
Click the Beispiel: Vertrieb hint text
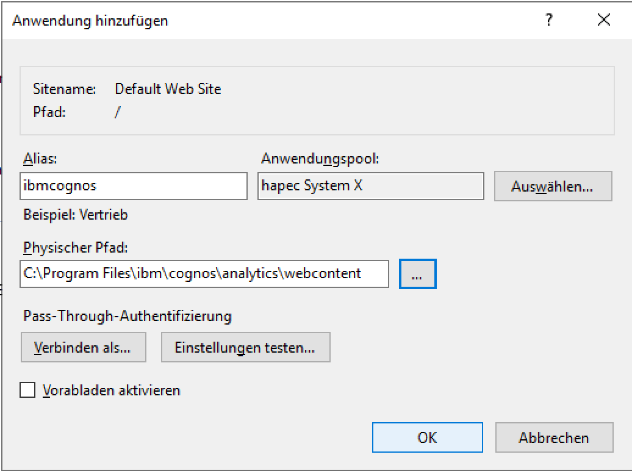click(76, 215)
